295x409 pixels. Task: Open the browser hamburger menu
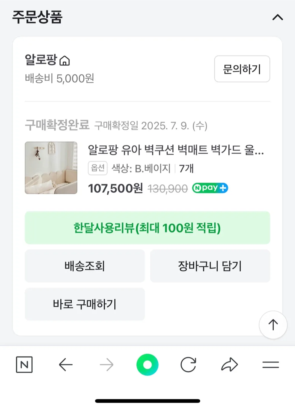point(271,364)
